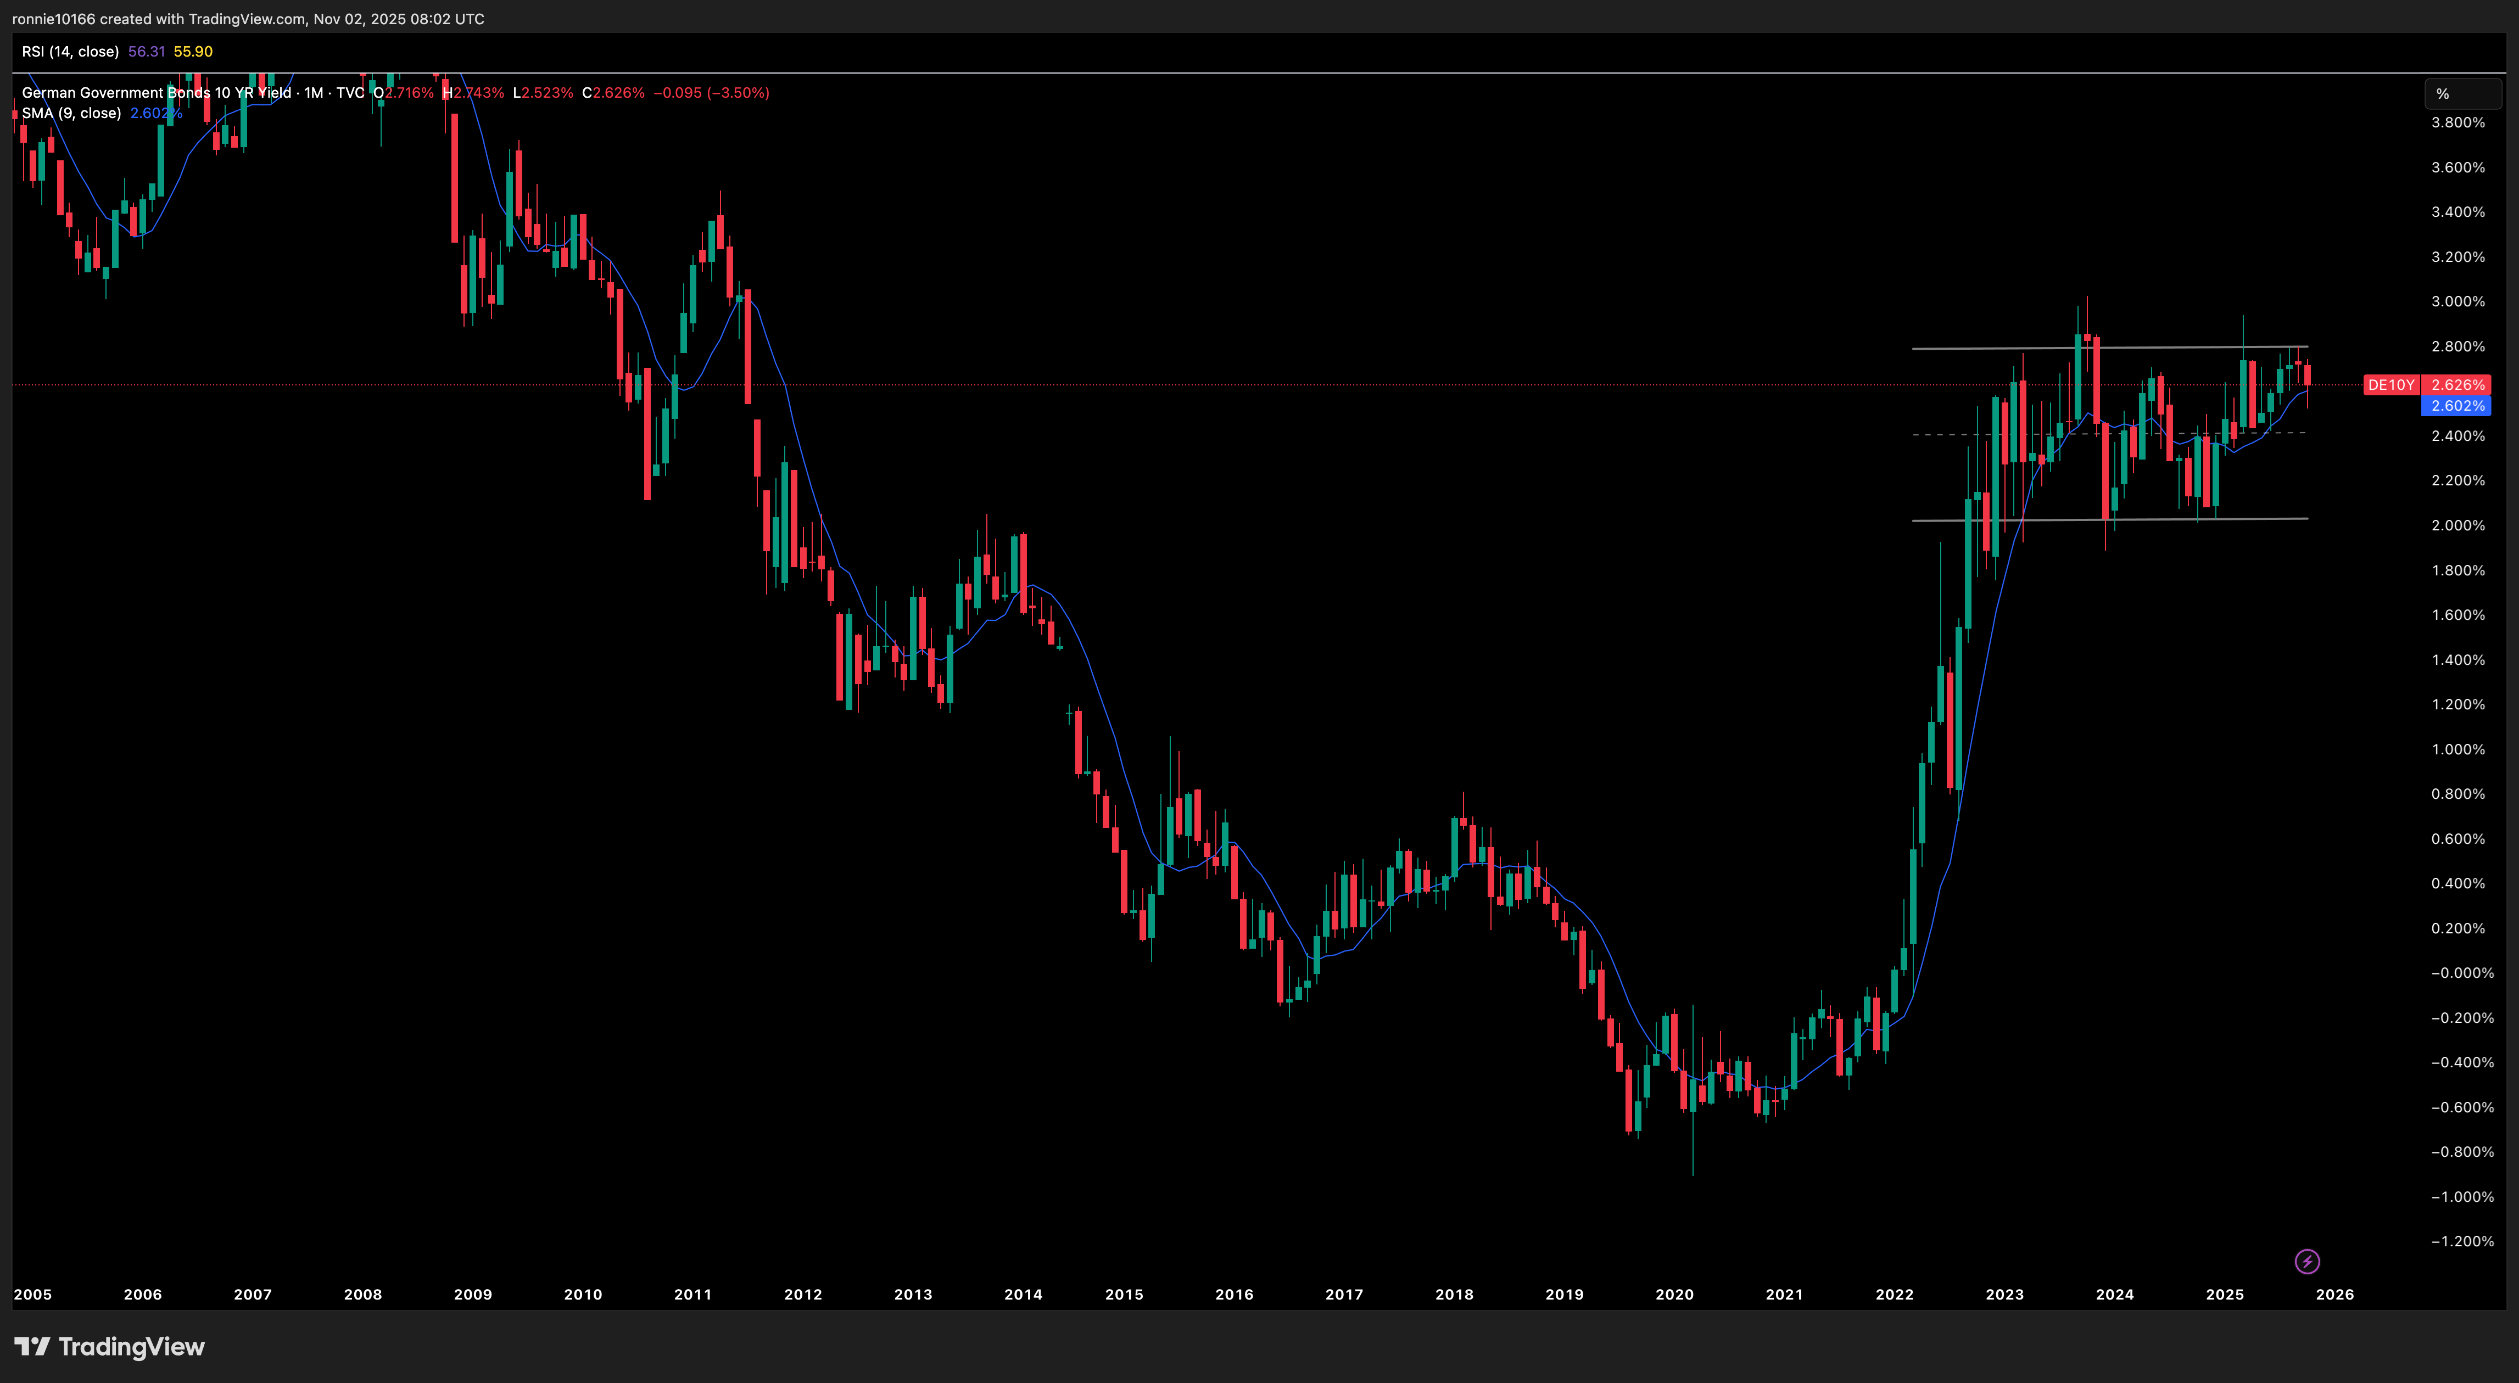Click the 2015 year on the time axis

pos(1124,1294)
